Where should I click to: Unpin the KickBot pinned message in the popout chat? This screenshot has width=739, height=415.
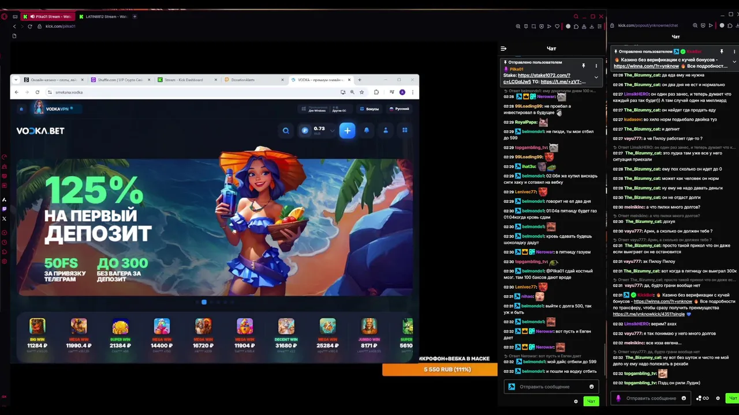[x=721, y=52]
